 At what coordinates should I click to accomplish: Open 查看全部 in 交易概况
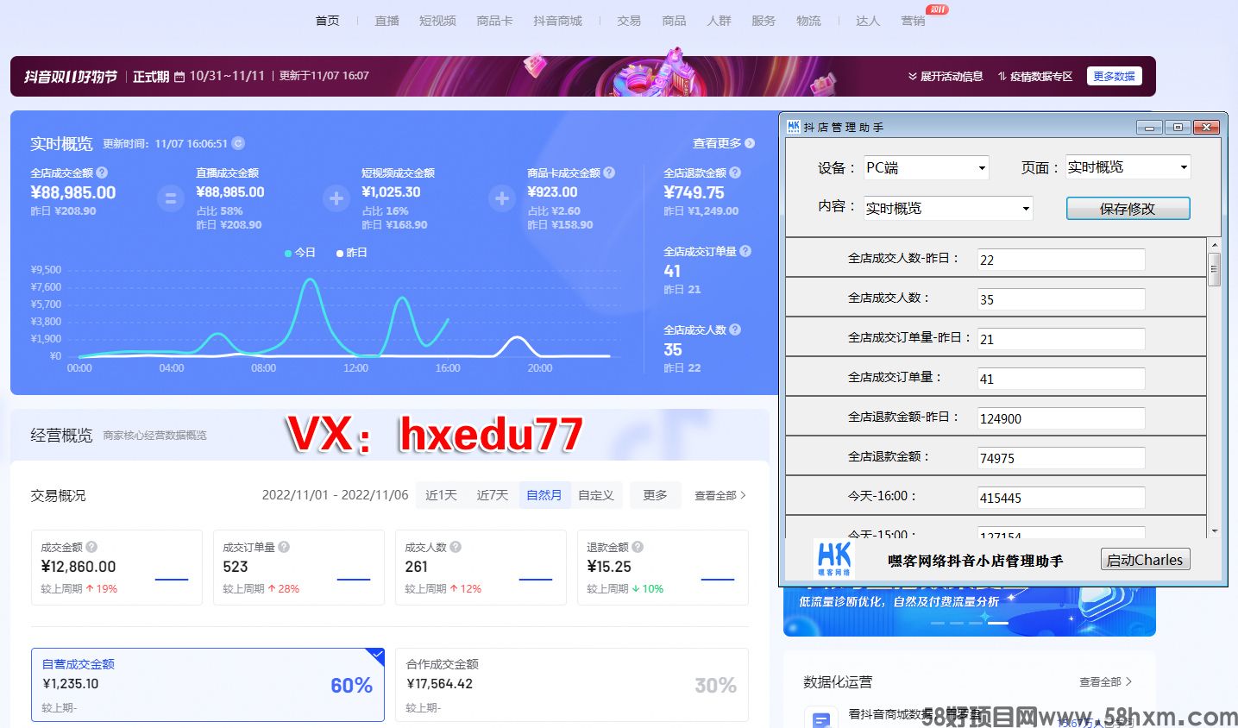(720, 495)
